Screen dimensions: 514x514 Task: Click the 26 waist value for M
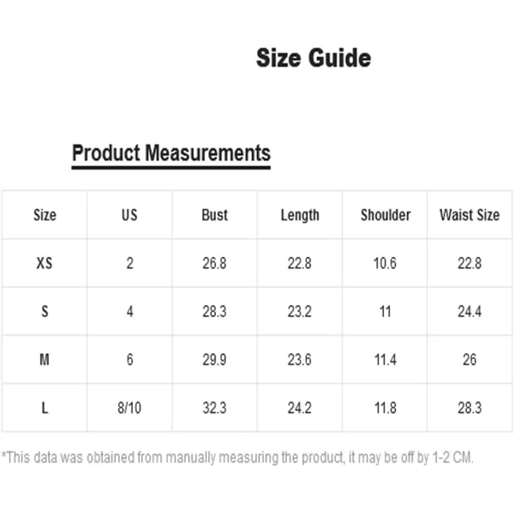(x=469, y=360)
